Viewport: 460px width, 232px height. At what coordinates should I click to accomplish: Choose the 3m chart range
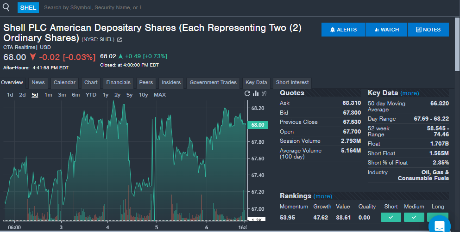(62, 95)
